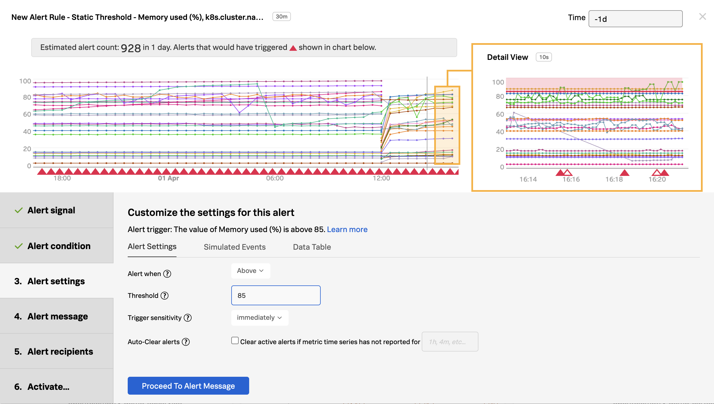The image size is (714, 404).
Task: Click solid alert triangle near 16:18
Action: coord(624,172)
